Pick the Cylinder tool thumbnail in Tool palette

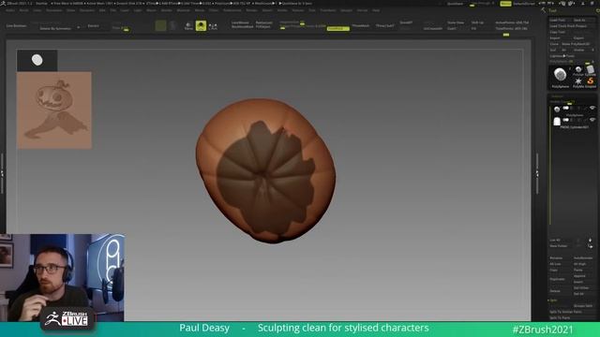click(591, 69)
